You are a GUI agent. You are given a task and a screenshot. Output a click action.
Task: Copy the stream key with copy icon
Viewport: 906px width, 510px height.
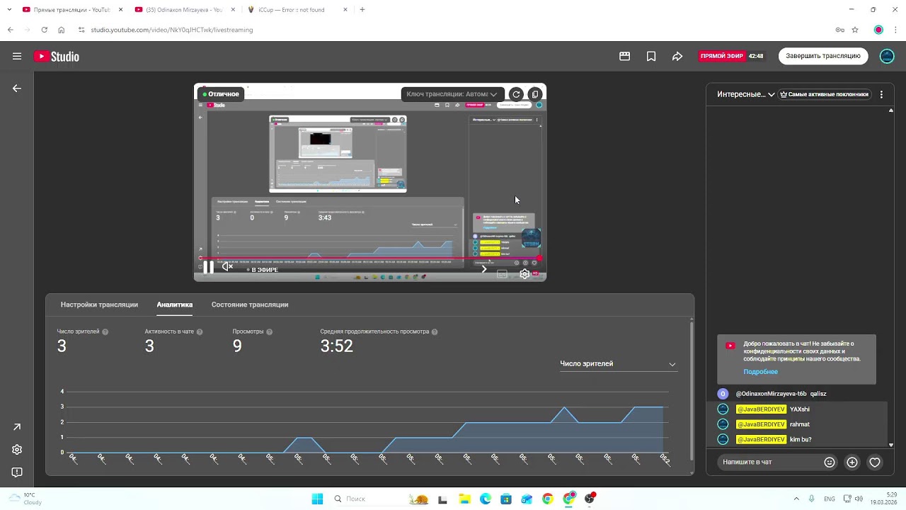tap(535, 94)
